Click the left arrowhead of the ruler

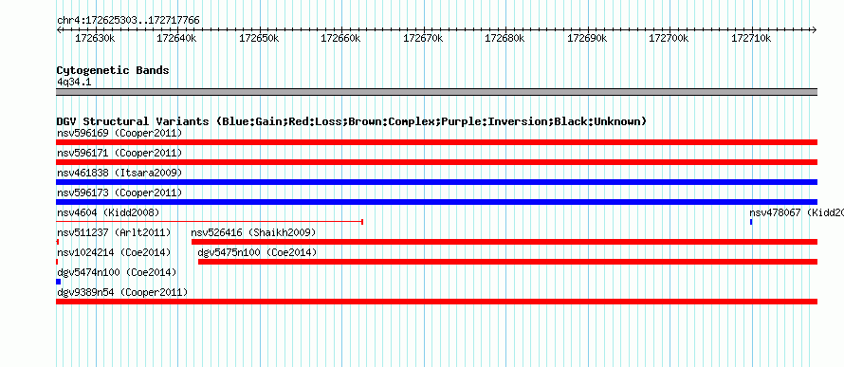tap(59, 30)
